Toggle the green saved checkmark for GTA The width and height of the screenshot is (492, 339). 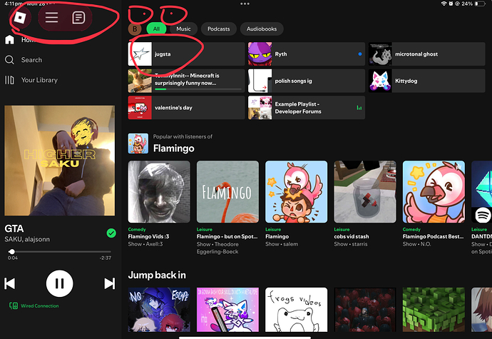(111, 233)
